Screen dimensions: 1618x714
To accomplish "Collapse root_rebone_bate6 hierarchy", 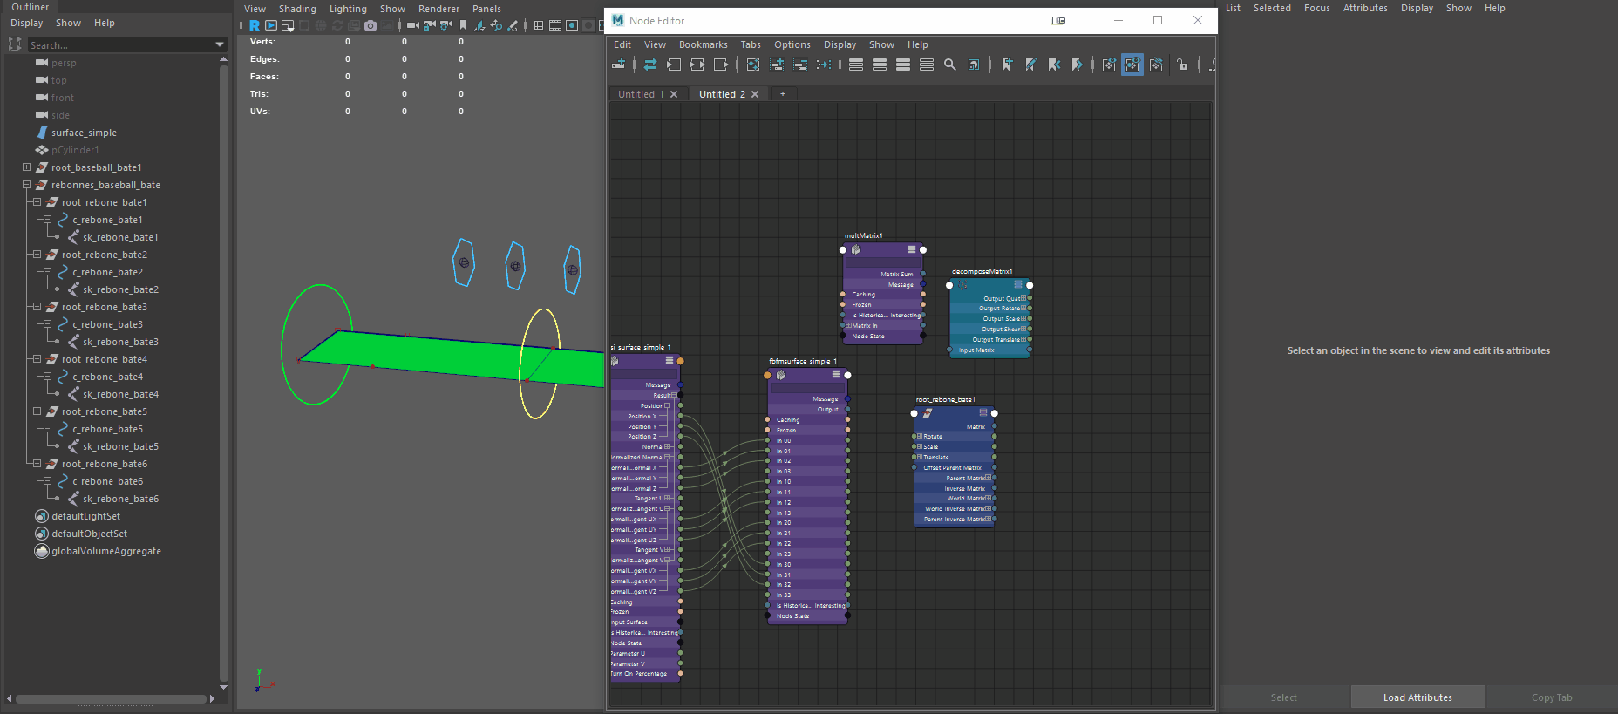I will coord(37,464).
